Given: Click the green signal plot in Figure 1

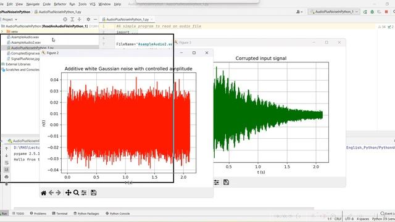Looking at the screenshot, I should coord(271,112).
